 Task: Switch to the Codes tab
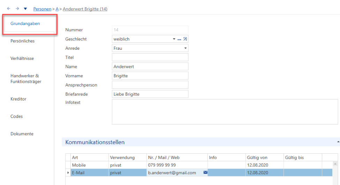pyautogui.click(x=16, y=116)
